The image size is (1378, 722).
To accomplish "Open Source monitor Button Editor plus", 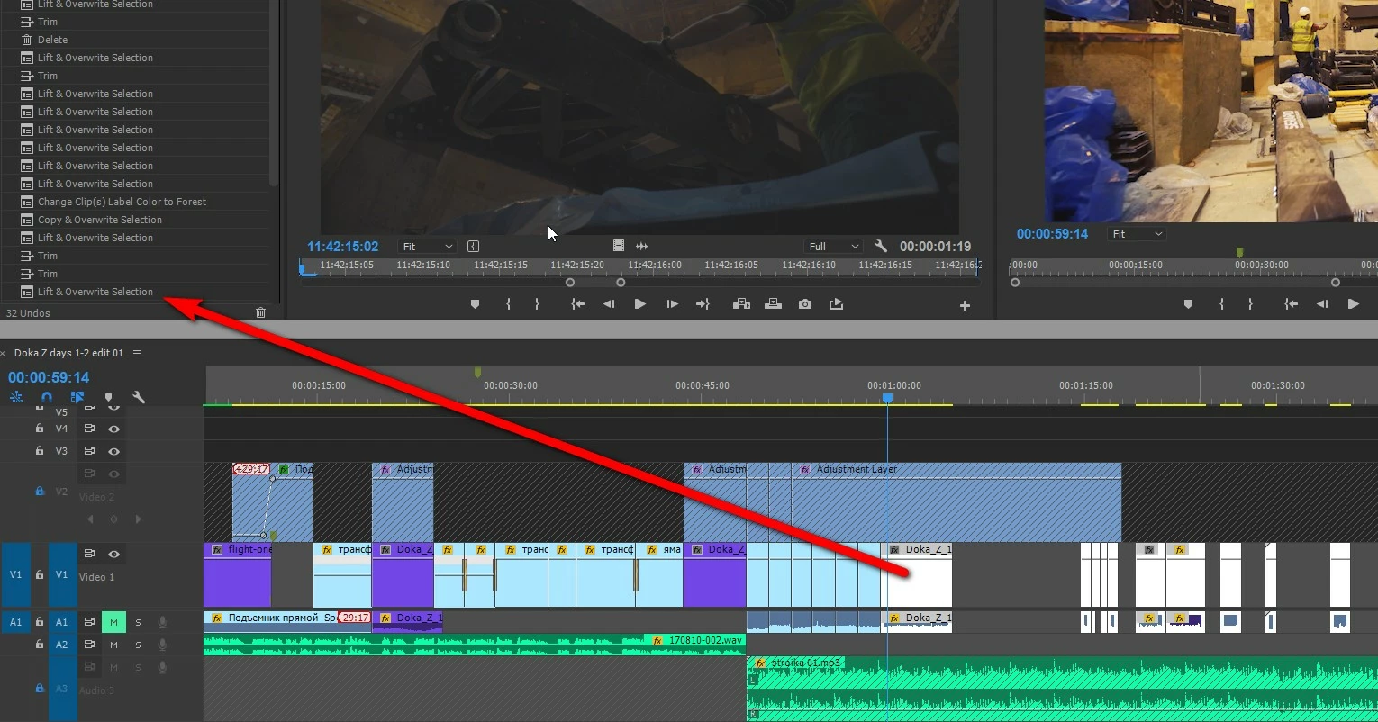I will [x=965, y=305].
